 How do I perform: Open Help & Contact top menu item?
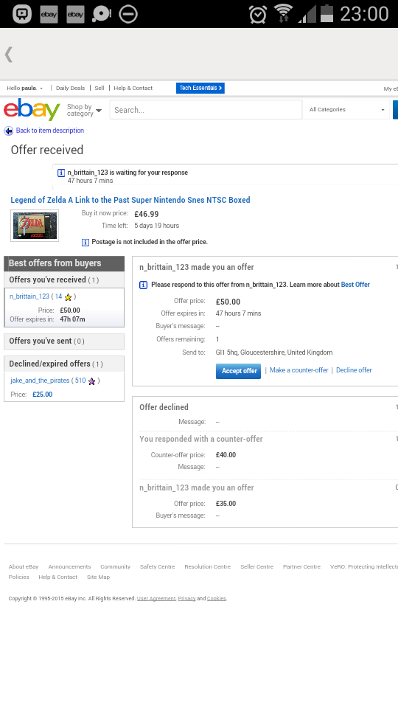[133, 88]
